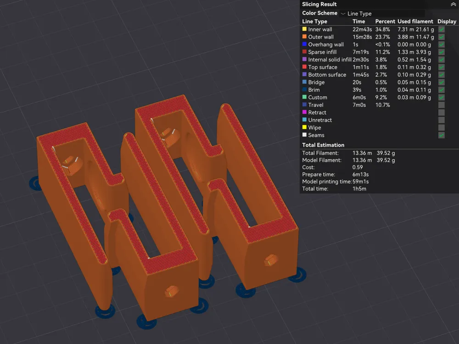The image size is (459, 344).
Task: Click the Cost value '0.59'
Action: click(x=358, y=167)
